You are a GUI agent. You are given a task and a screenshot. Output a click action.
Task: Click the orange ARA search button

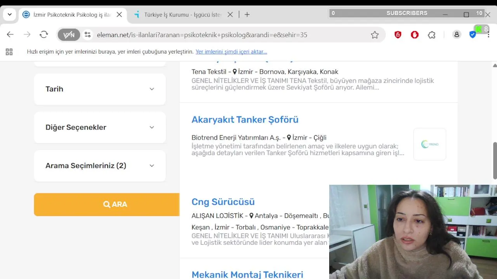click(x=107, y=204)
